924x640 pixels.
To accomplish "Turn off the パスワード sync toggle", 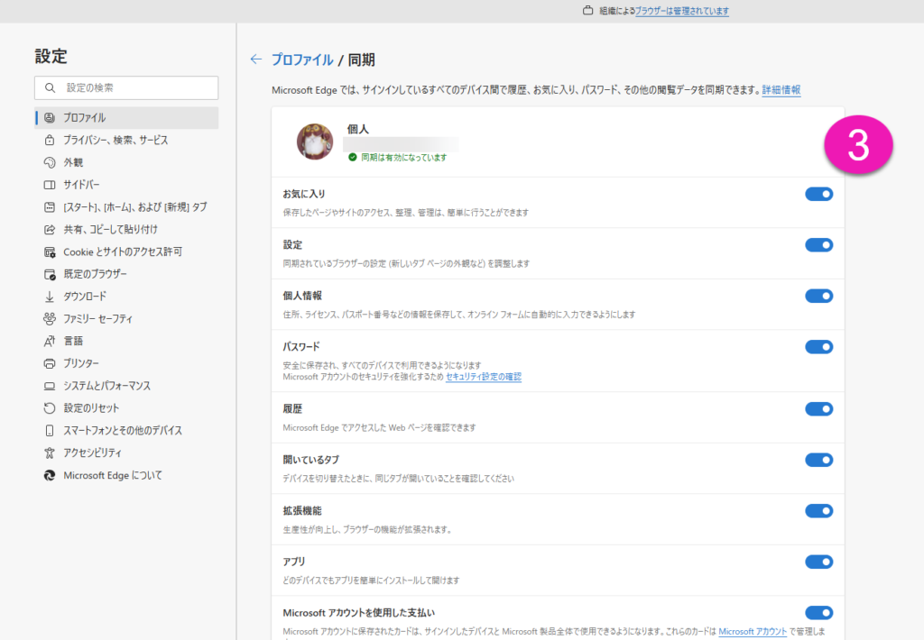I will [x=818, y=347].
